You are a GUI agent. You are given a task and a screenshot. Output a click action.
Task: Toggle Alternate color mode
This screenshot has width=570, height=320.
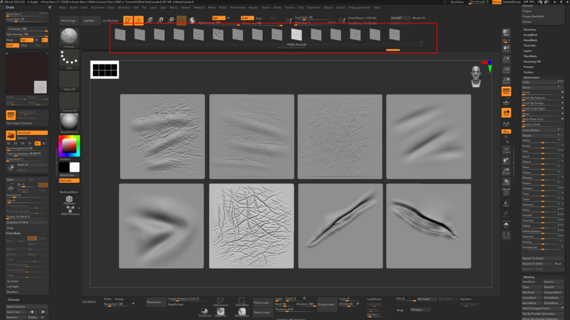69,181
